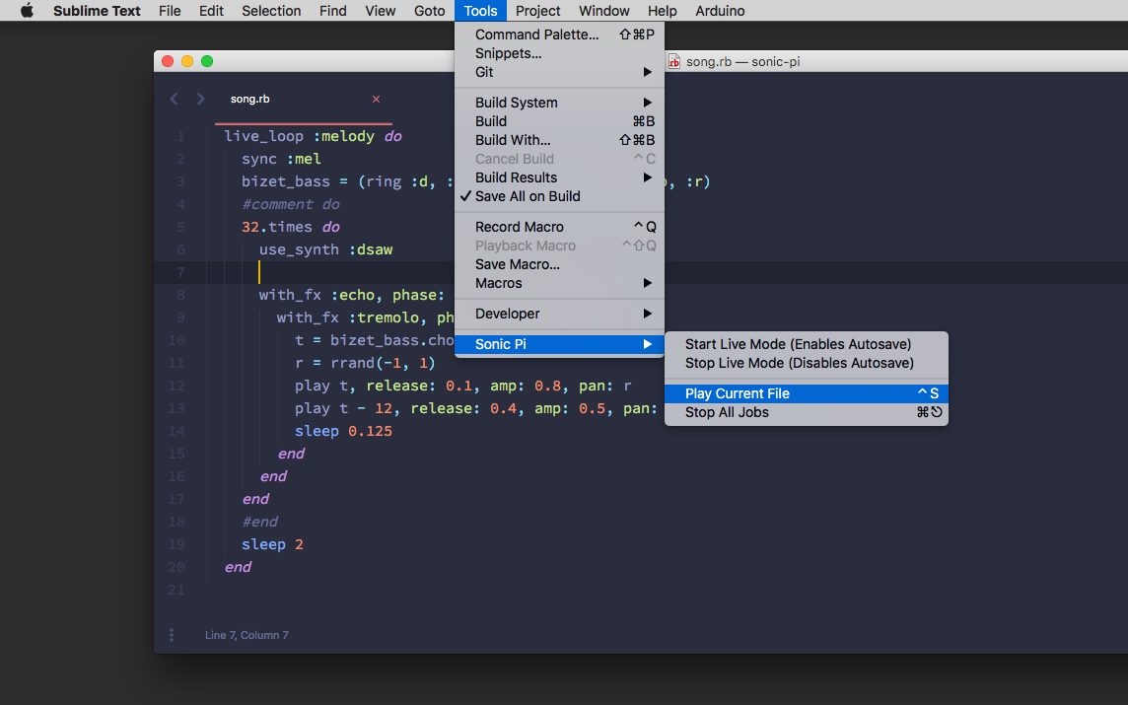
Task: Click the 'sync :mel' code line
Action: point(281,159)
